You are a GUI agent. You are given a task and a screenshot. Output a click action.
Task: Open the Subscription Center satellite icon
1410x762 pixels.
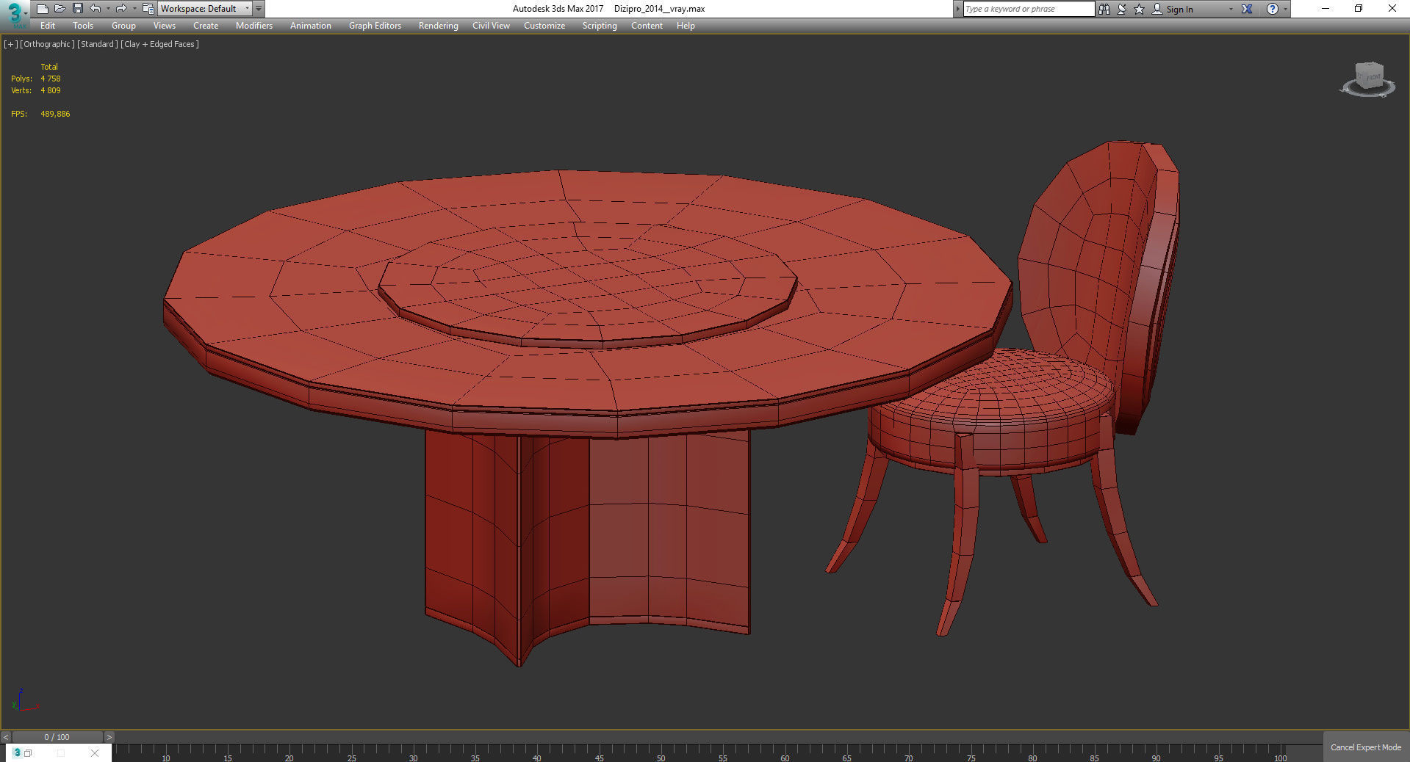click(x=1122, y=9)
